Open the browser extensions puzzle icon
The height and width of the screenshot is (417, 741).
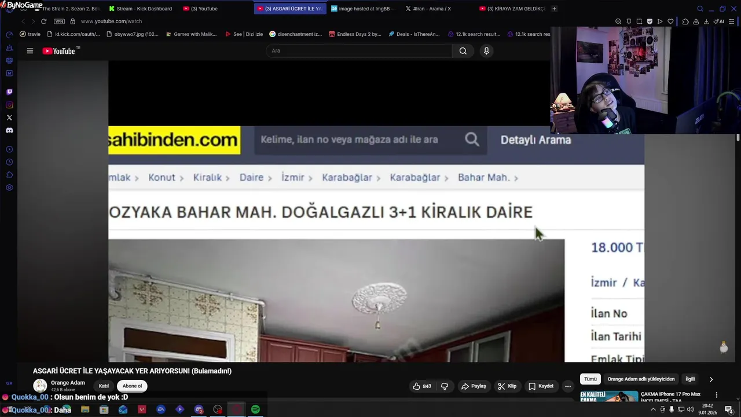(685, 21)
